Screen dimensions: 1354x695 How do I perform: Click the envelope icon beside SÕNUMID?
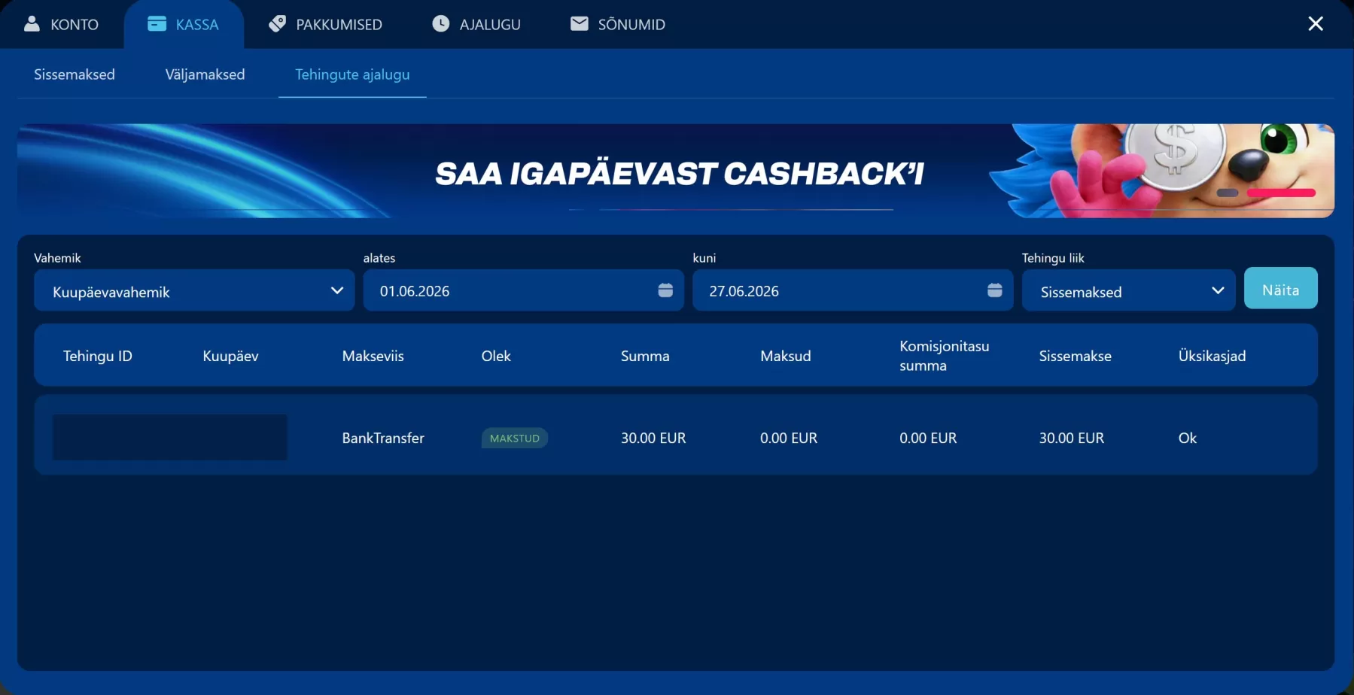pyautogui.click(x=579, y=24)
